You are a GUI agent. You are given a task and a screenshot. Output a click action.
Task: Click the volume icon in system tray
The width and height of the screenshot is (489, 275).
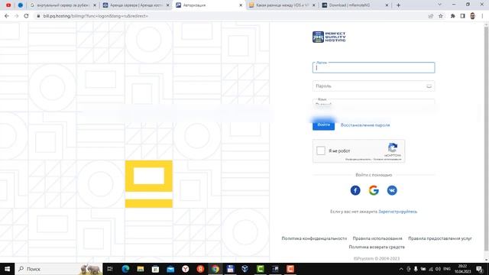point(438,269)
